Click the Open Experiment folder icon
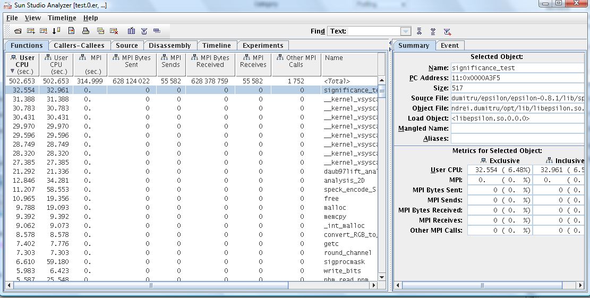This screenshot has width=590, height=298. point(18,31)
